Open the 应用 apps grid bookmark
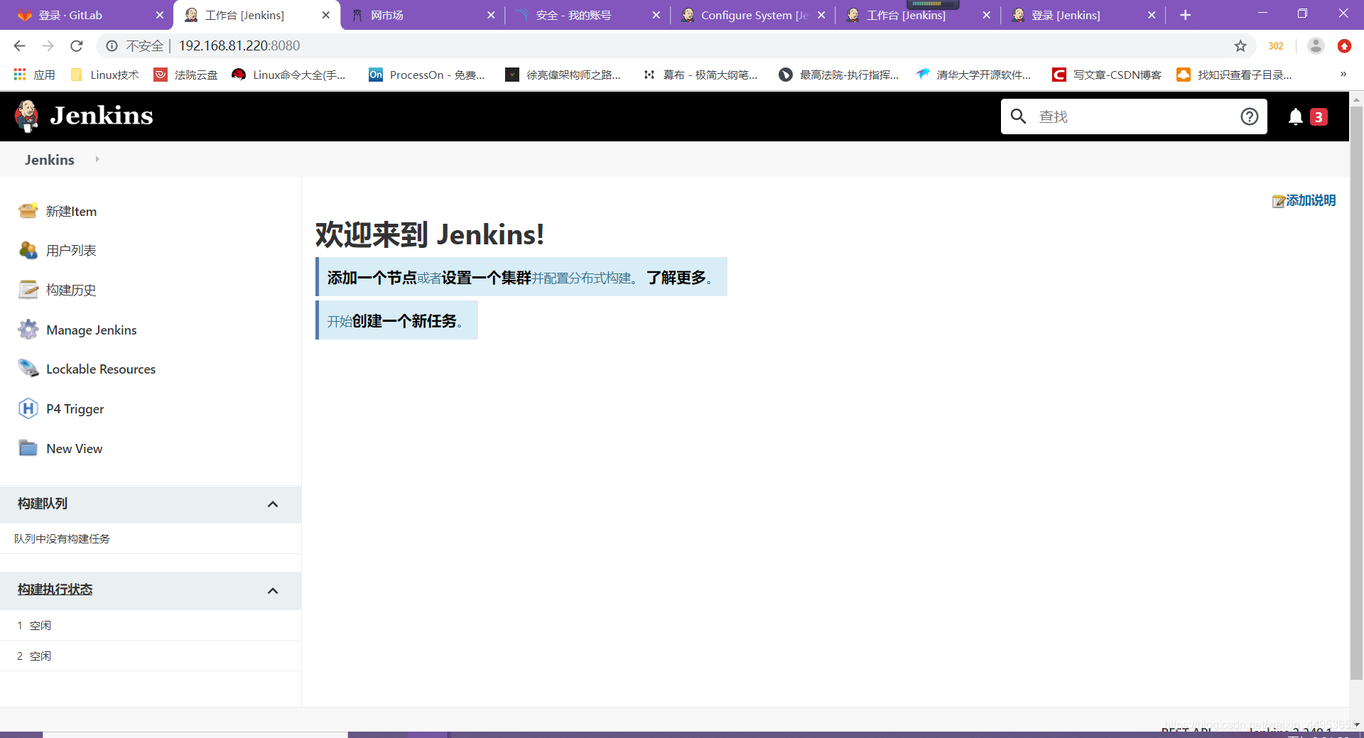 pyautogui.click(x=34, y=75)
